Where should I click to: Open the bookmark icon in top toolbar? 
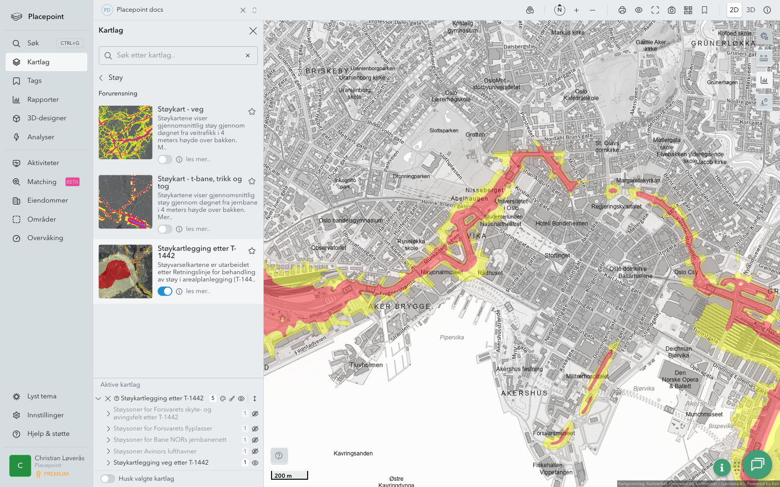click(x=704, y=10)
